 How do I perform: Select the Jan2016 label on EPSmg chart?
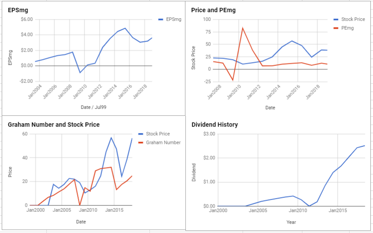coord(125,92)
